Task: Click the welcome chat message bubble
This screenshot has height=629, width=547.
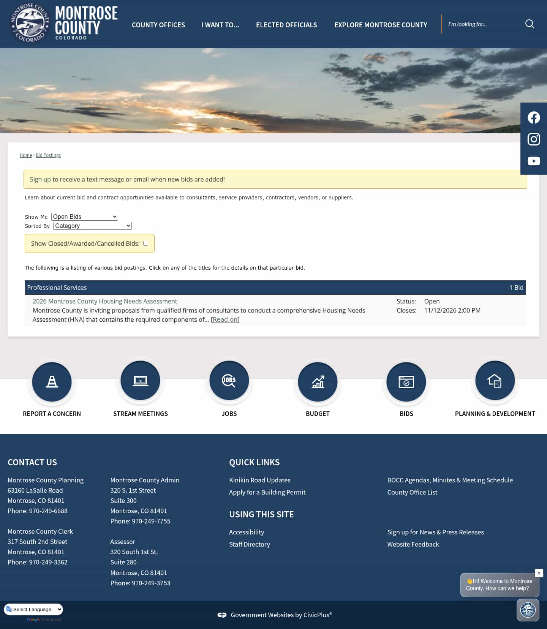Action: point(500,585)
